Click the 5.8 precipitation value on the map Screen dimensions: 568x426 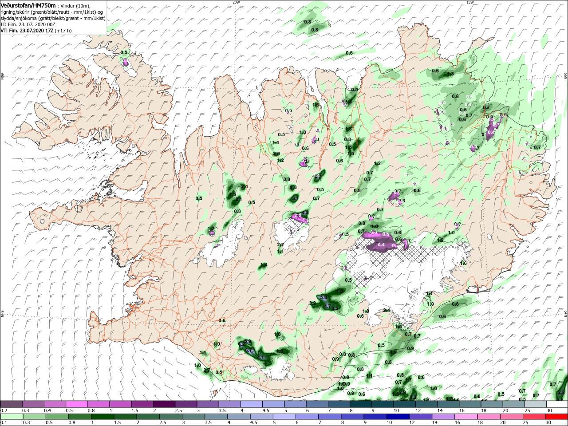pyautogui.click(x=323, y=297)
